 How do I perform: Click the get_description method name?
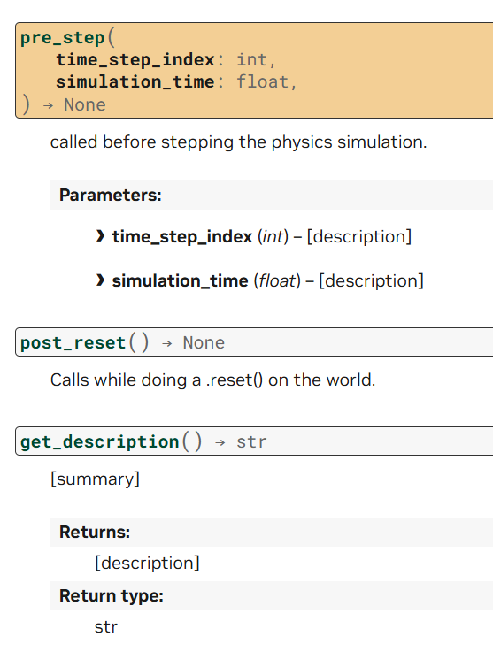pyautogui.click(x=100, y=442)
